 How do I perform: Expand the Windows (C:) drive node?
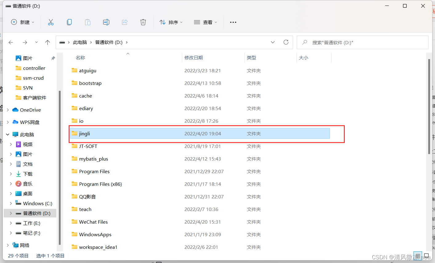click(11, 203)
